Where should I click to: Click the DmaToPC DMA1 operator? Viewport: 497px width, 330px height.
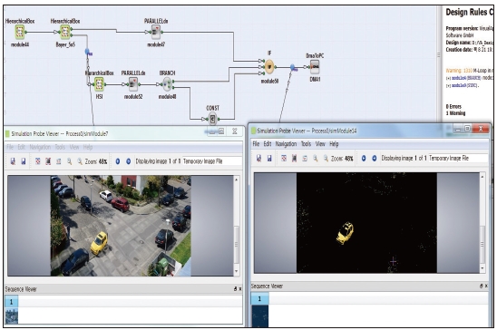coord(315,67)
